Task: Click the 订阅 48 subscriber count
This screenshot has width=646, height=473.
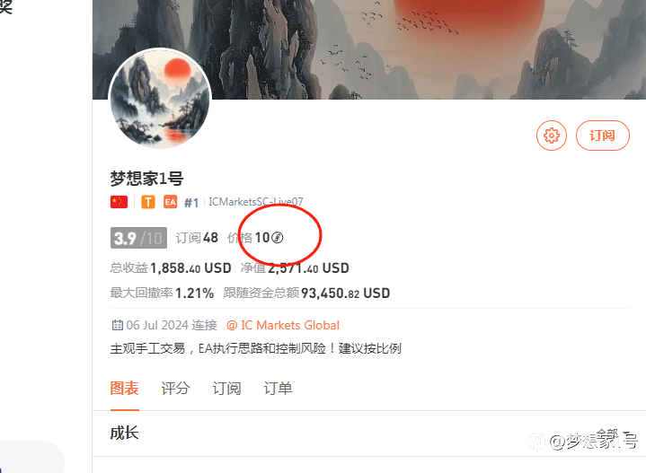Action: (x=197, y=238)
